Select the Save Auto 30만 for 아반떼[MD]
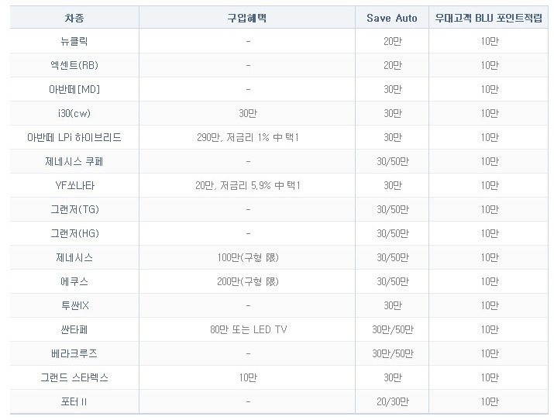 [x=393, y=89]
